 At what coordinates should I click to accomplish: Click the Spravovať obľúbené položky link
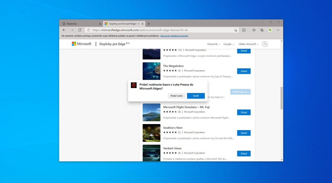pyautogui.click(x=174, y=36)
